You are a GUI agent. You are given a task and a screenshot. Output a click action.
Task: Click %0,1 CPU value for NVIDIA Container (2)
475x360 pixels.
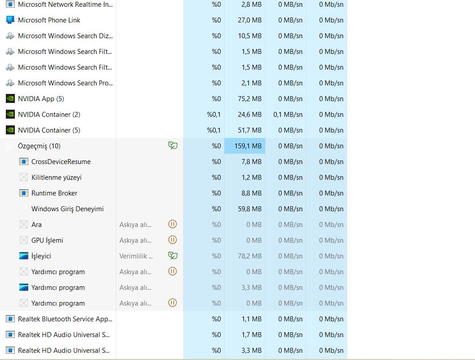click(214, 114)
